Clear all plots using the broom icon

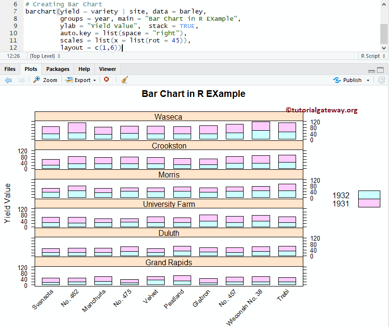click(122, 80)
